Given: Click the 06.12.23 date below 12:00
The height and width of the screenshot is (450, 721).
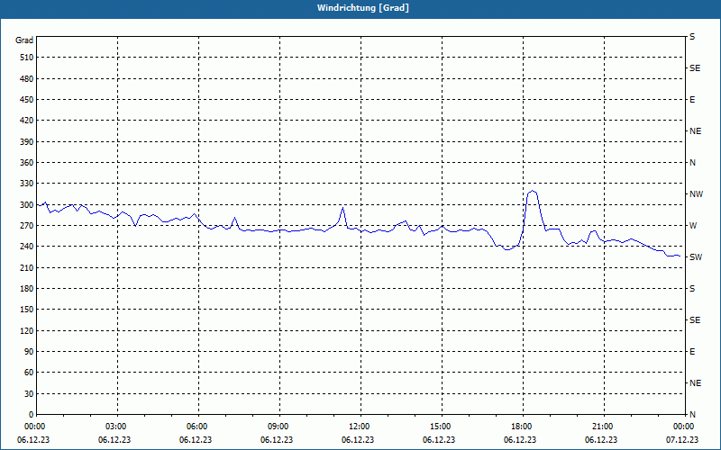Looking at the screenshot, I should tap(358, 440).
